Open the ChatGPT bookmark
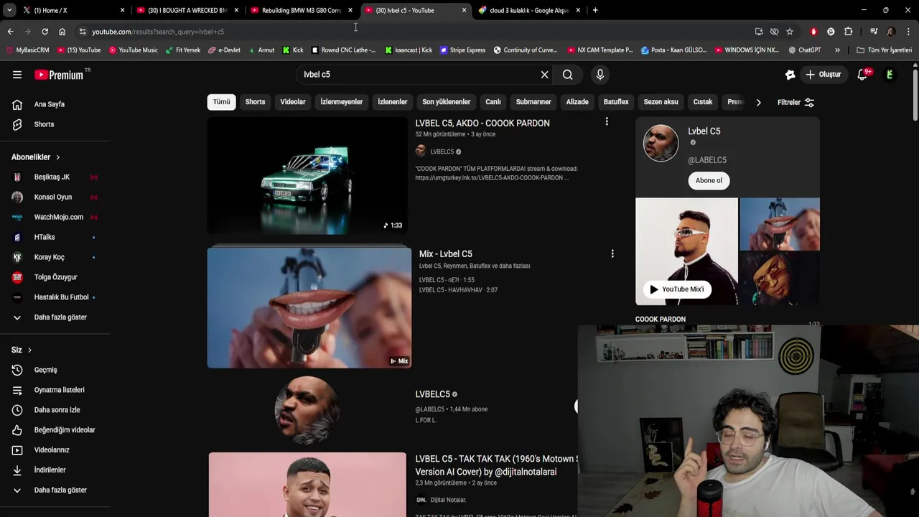The height and width of the screenshot is (517, 919). coord(804,50)
